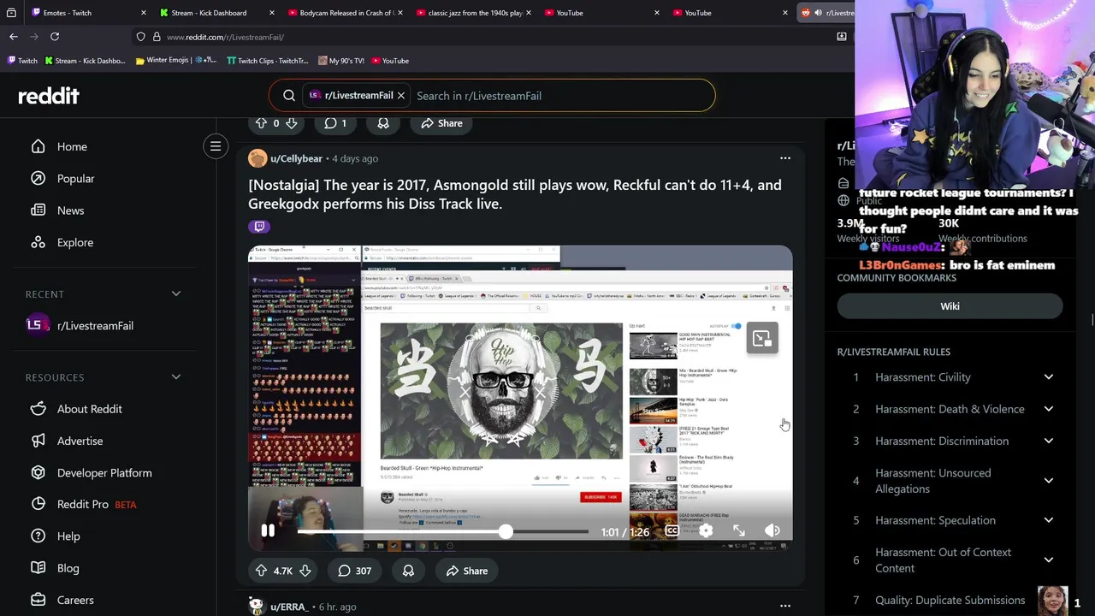This screenshot has height=616, width=1095.
Task: Remove r/LivestreamFail search scope chip
Action: [x=400, y=96]
